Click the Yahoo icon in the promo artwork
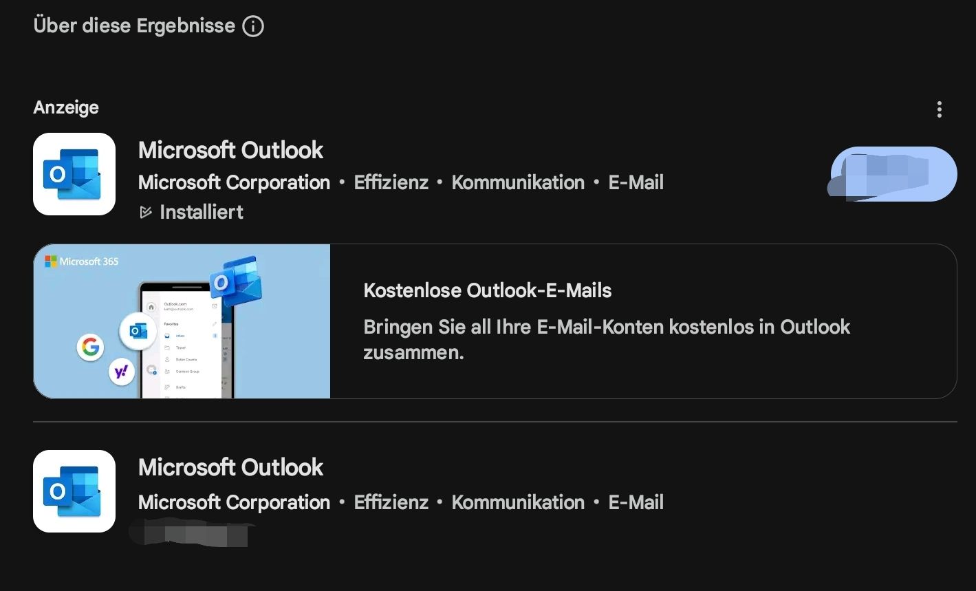976x591 pixels. 122,372
